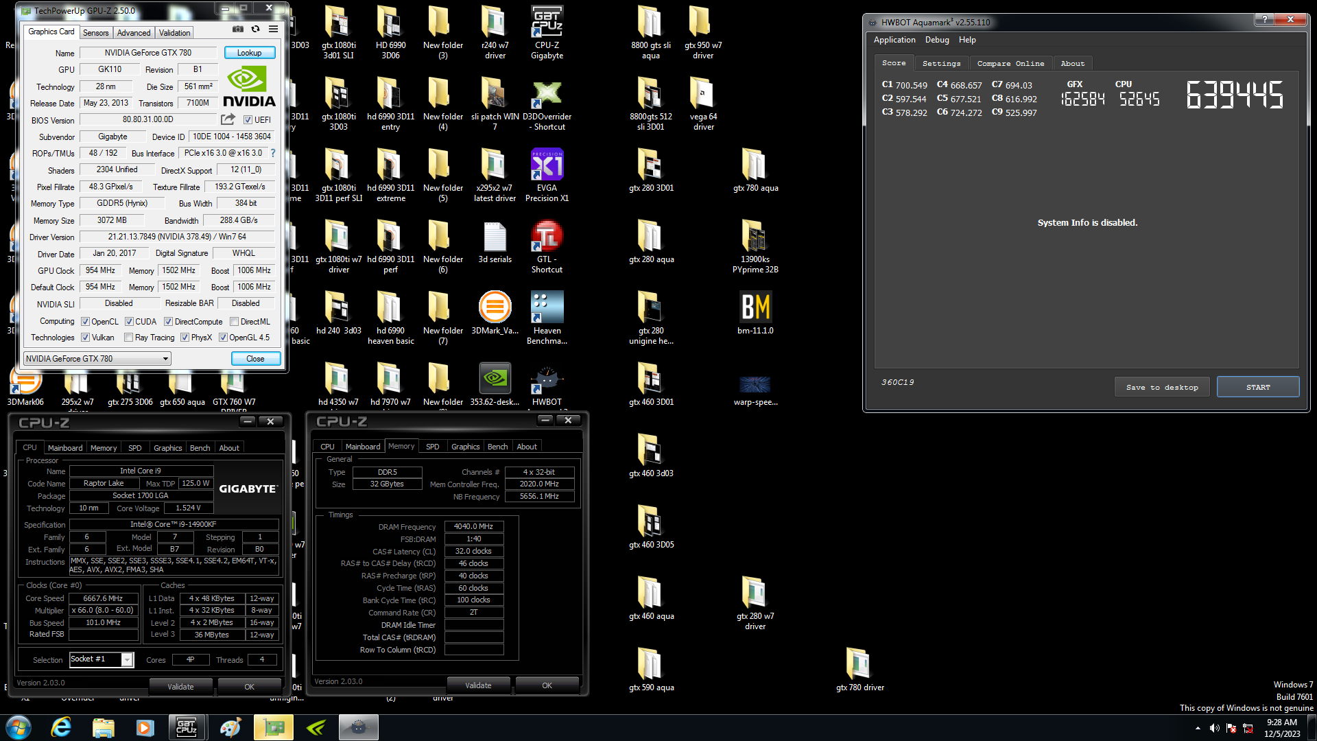Open the HWBOT desktop shortcut
Screen dimensions: 1317x741
(x=547, y=384)
